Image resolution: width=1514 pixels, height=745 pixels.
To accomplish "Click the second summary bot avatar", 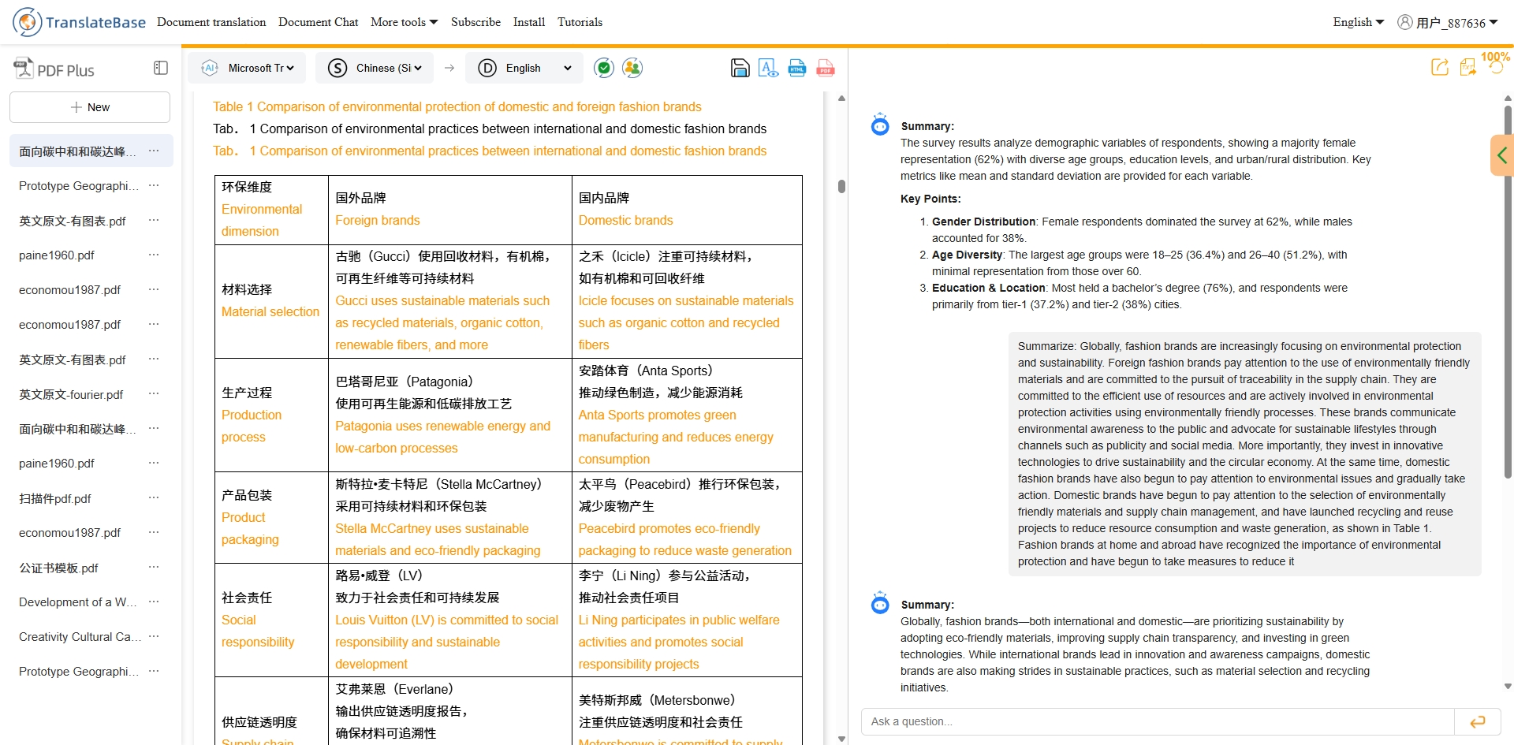I will [880, 603].
